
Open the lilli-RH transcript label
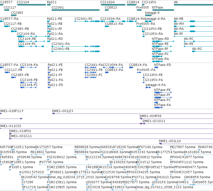(179, 24)
